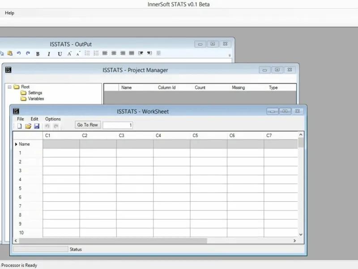Select the Name row header in worksheet
The width and height of the screenshot is (358, 269).
28,144
